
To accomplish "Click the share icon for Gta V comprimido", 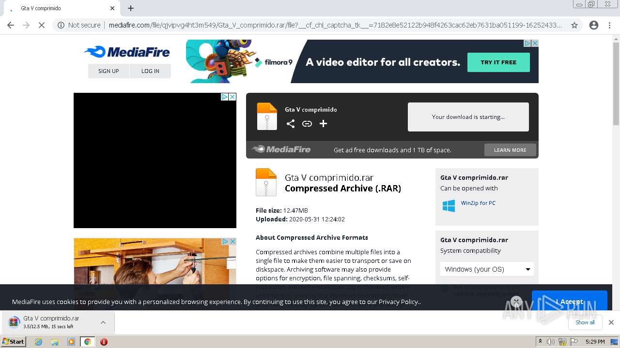I will [x=291, y=124].
